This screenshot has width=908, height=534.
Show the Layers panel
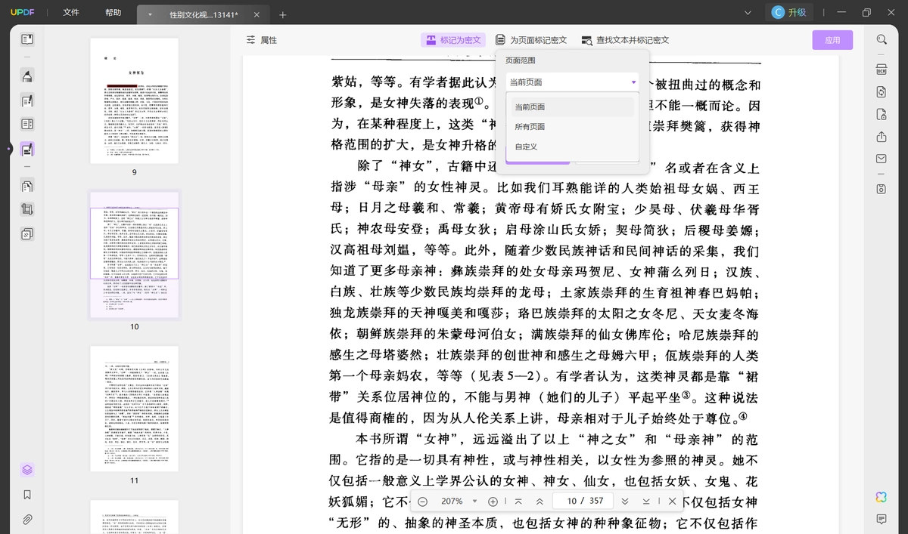point(27,470)
